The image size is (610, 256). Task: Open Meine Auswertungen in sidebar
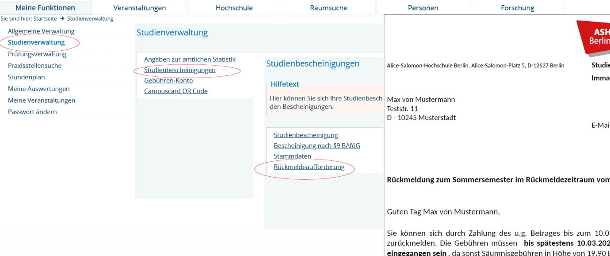pyautogui.click(x=39, y=89)
